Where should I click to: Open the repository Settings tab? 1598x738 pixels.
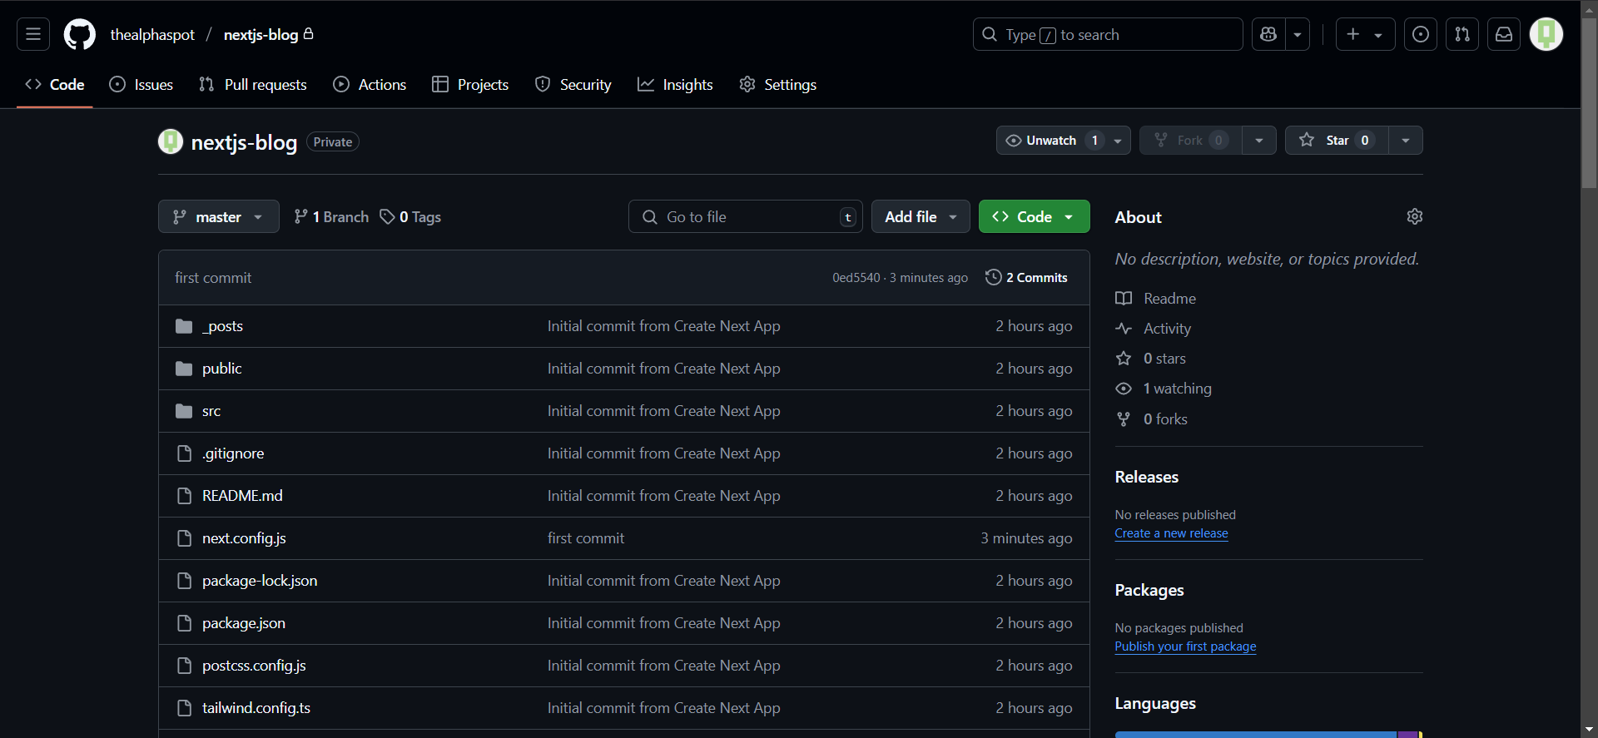[777, 84]
